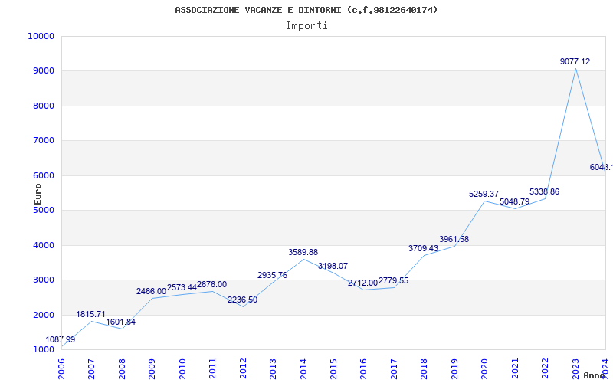
Task: Click data label 3709.43
Action: click(x=424, y=248)
